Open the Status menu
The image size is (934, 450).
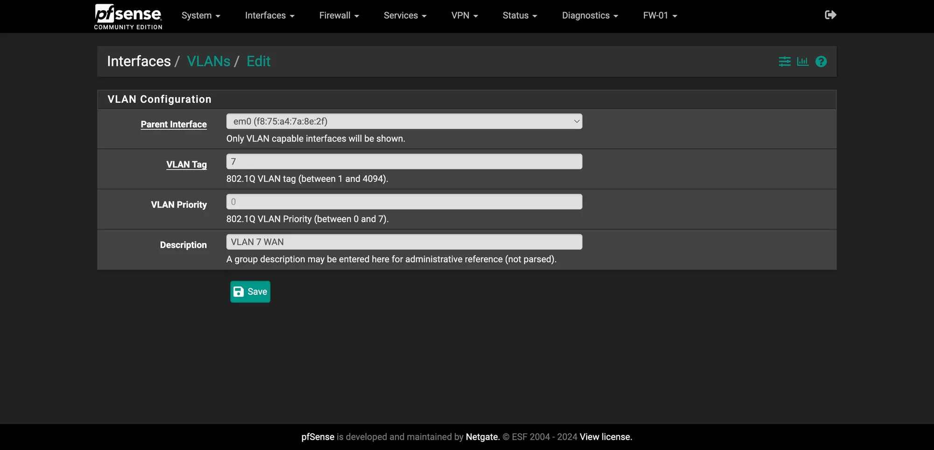[x=520, y=15]
